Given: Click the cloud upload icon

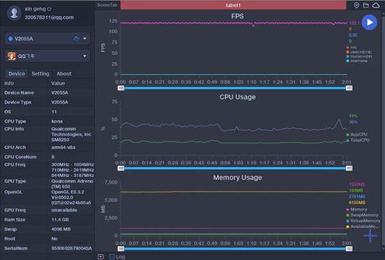Looking at the screenshot, I should pyautogui.click(x=377, y=5).
